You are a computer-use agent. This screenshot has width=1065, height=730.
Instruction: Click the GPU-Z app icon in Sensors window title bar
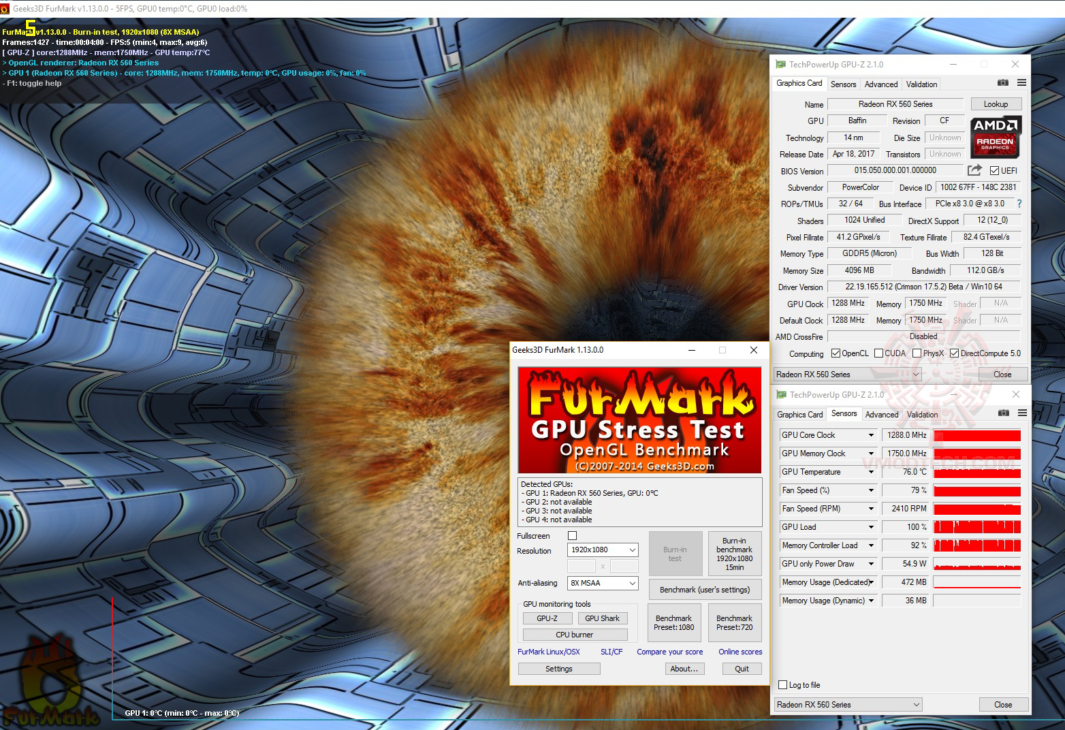coord(781,394)
